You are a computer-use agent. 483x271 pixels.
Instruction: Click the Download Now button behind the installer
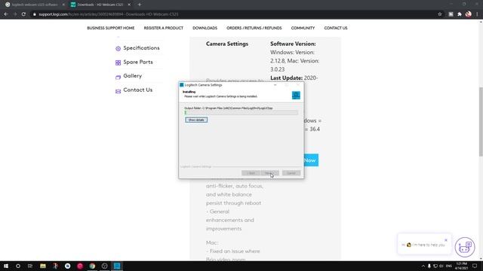tap(311, 160)
